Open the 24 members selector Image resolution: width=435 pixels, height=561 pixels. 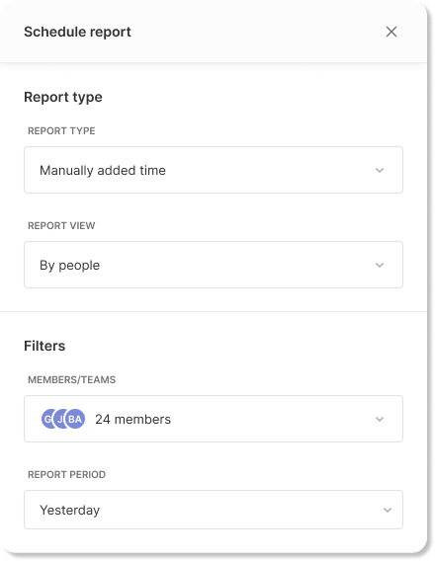click(214, 419)
